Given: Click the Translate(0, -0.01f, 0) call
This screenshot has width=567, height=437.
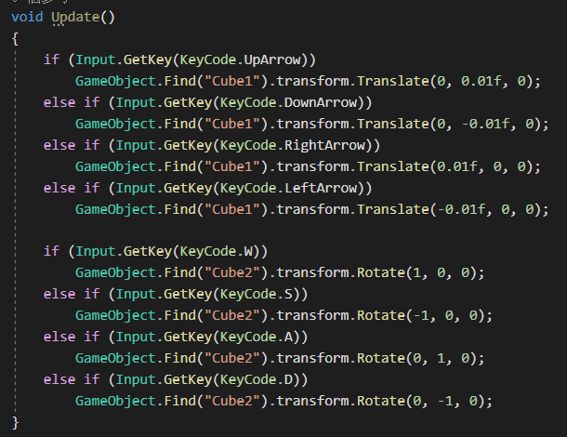Looking at the screenshot, I should (x=428, y=124).
